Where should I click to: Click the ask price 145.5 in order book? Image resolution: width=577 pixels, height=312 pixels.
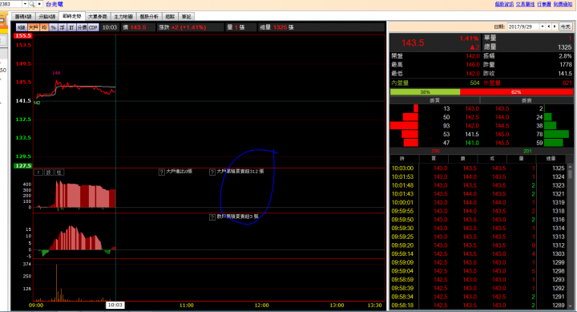point(502,143)
